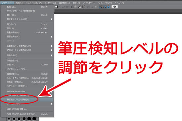The height and width of the screenshot is (121, 182).
Task: Expand 画像を統合して書き出し(R) submenu
Action: coord(27,46)
